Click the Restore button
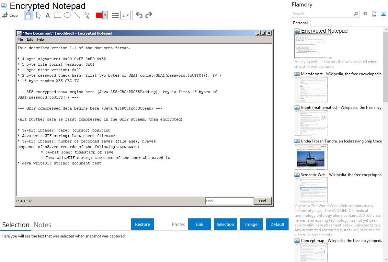The height and width of the screenshot is (262, 388). click(143, 224)
